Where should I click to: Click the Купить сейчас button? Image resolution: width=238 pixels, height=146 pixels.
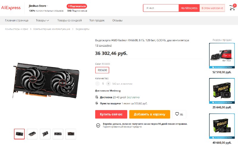tap(111, 114)
